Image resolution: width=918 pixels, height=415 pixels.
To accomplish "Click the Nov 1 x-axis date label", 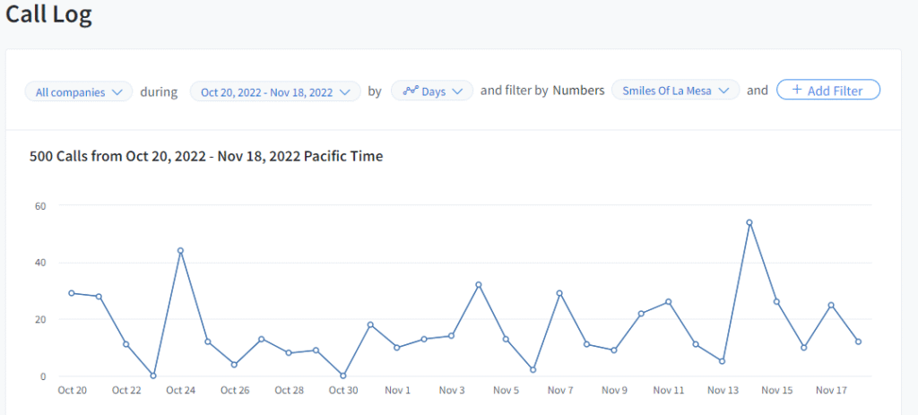I will tap(397, 391).
